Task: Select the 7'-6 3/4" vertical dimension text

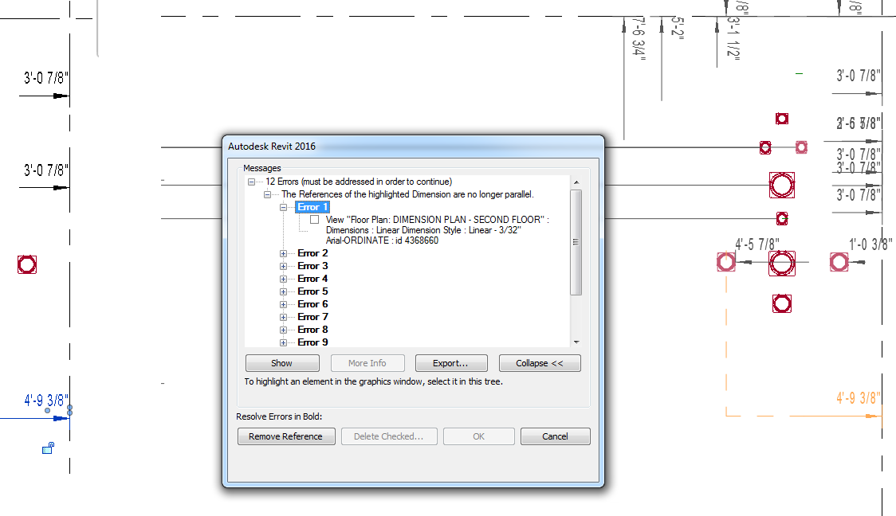Action: 639,39
